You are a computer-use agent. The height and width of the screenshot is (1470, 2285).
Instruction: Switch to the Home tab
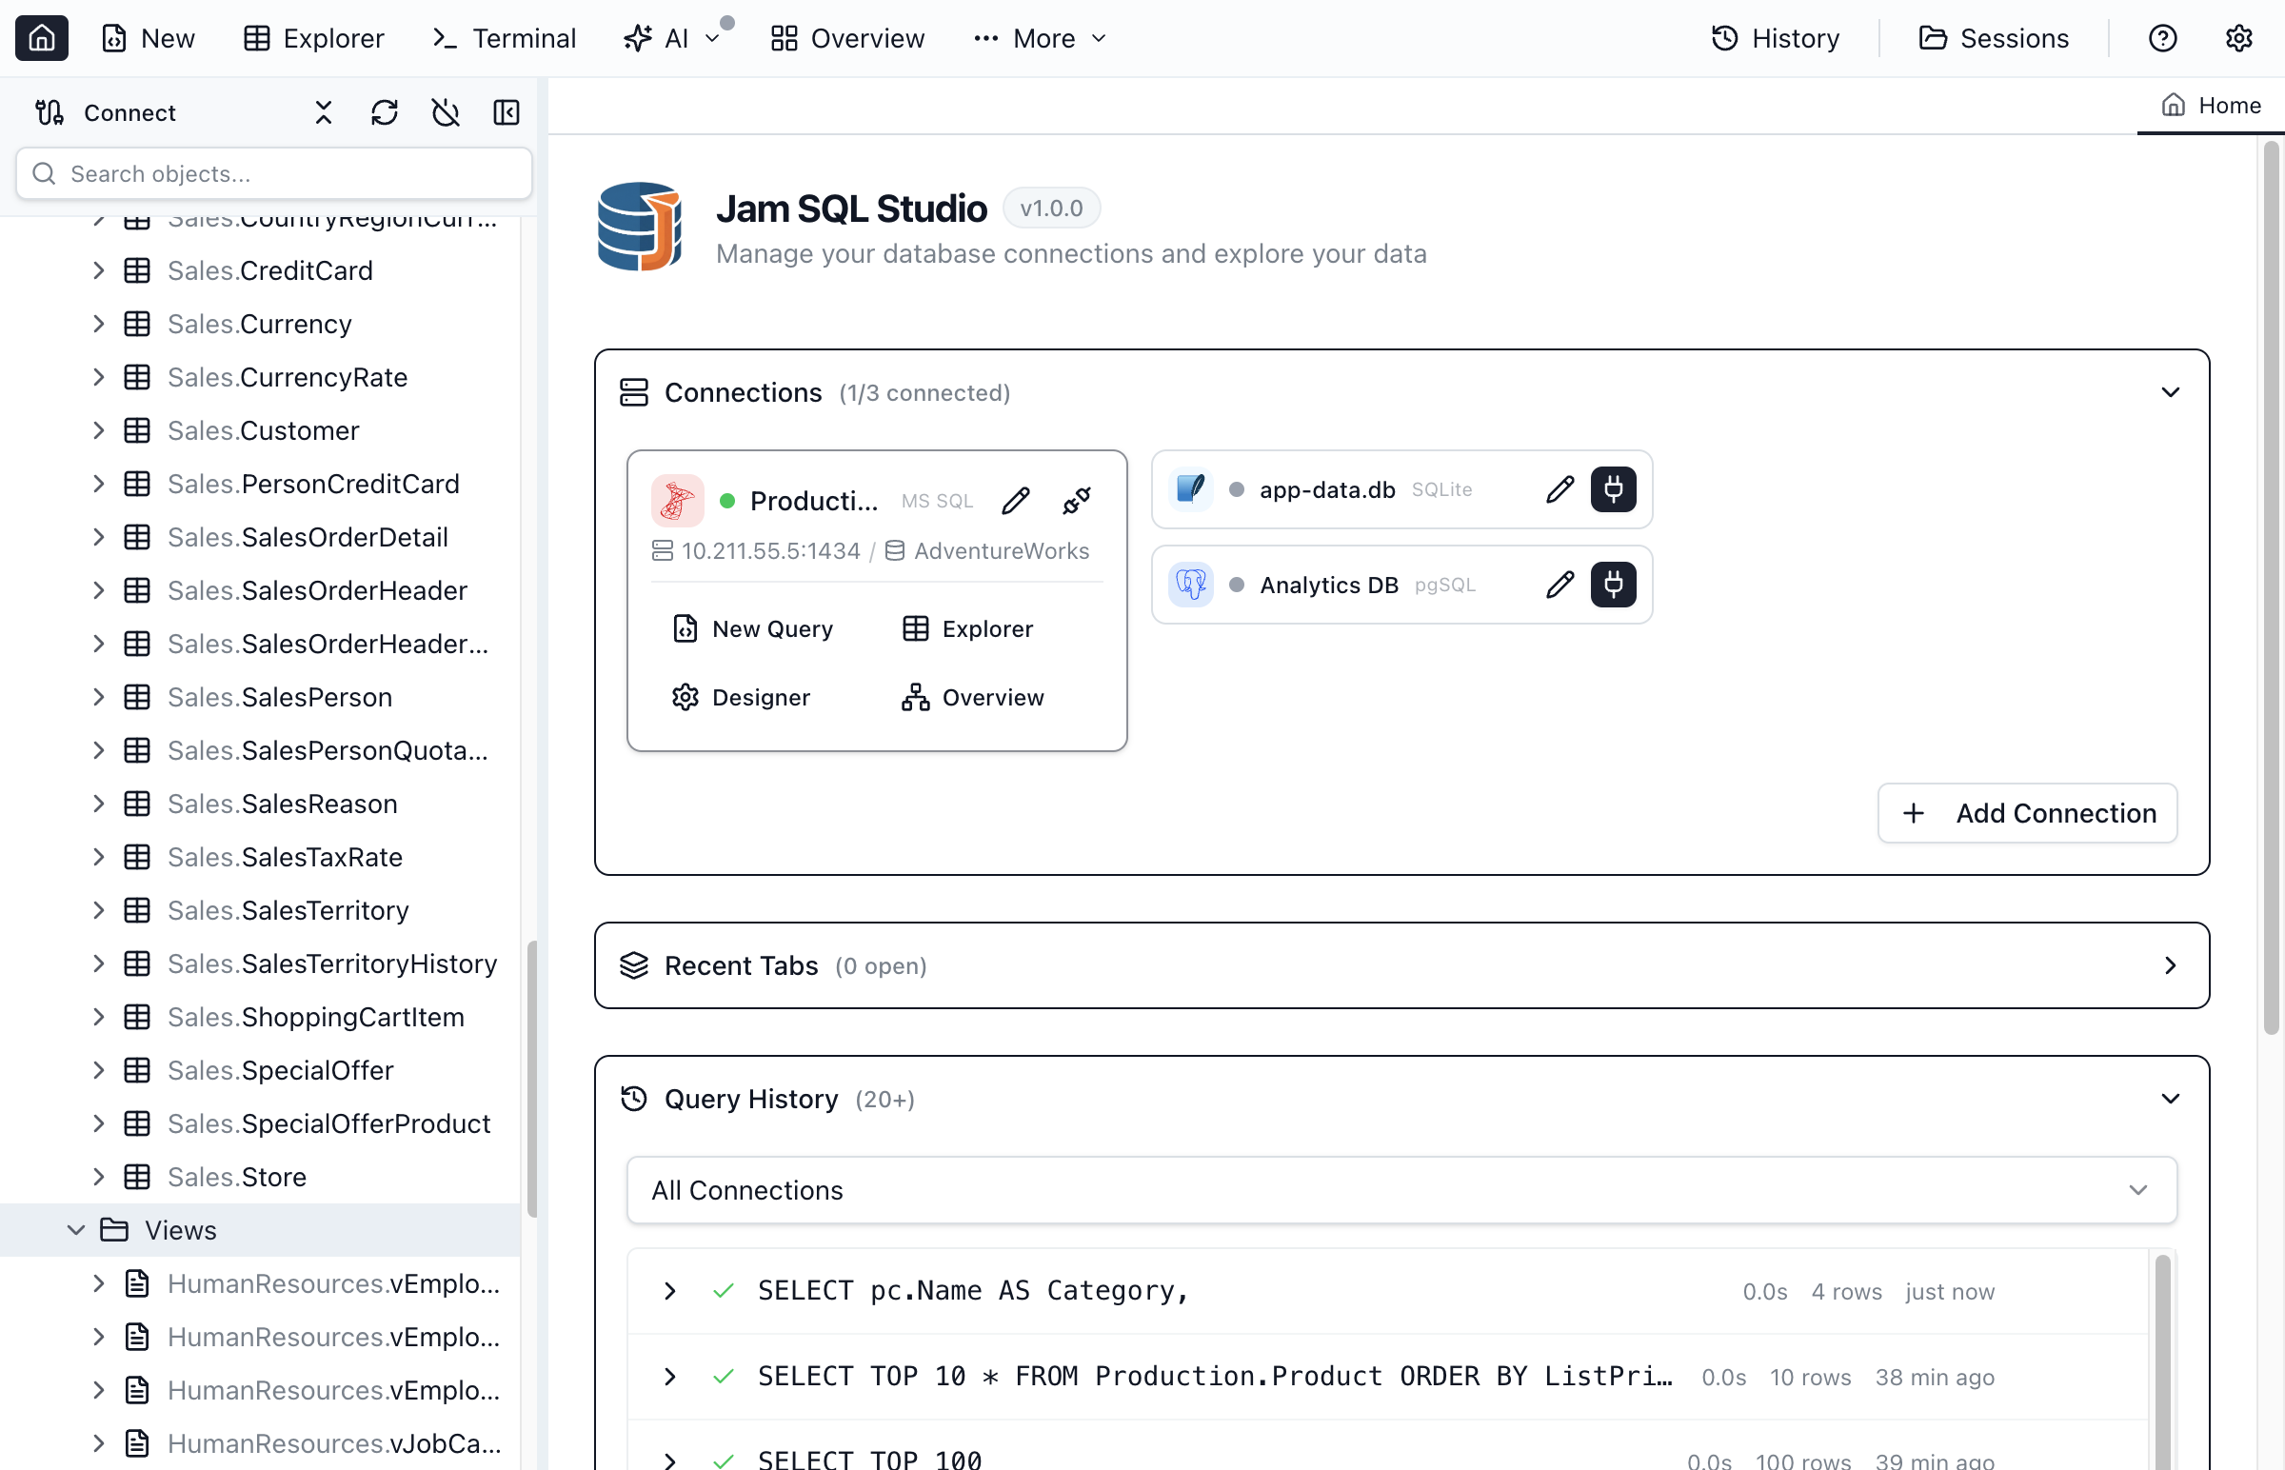coord(2211,105)
